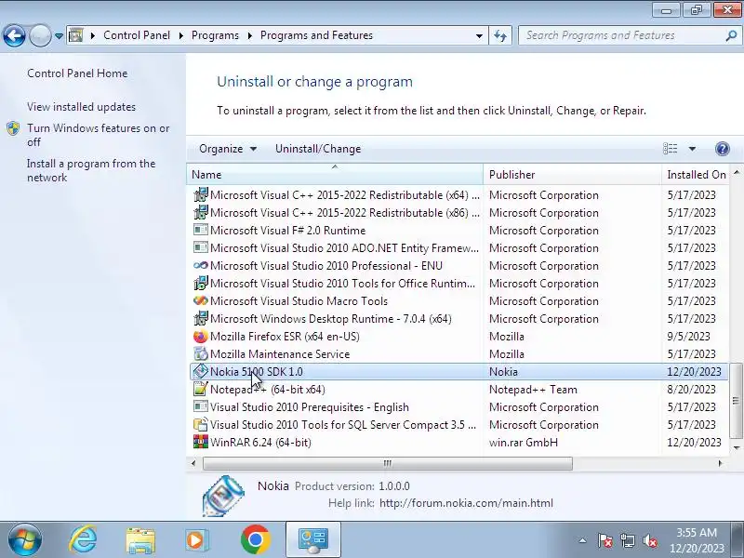Click the Search Programs and Features field

pos(621,35)
